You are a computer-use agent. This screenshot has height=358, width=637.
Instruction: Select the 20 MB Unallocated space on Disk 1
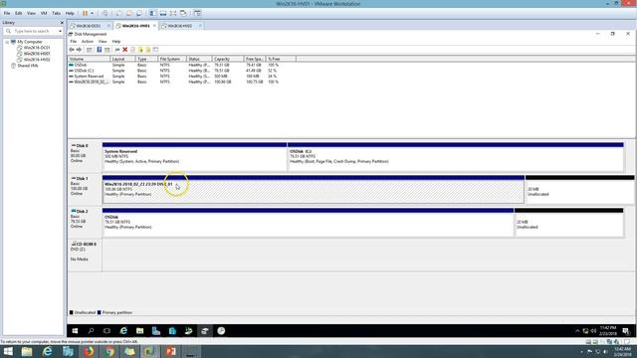tap(579, 190)
